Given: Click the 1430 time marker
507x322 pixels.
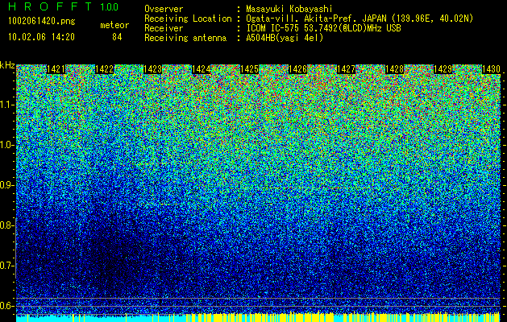Looking at the screenshot, I should [491, 69].
